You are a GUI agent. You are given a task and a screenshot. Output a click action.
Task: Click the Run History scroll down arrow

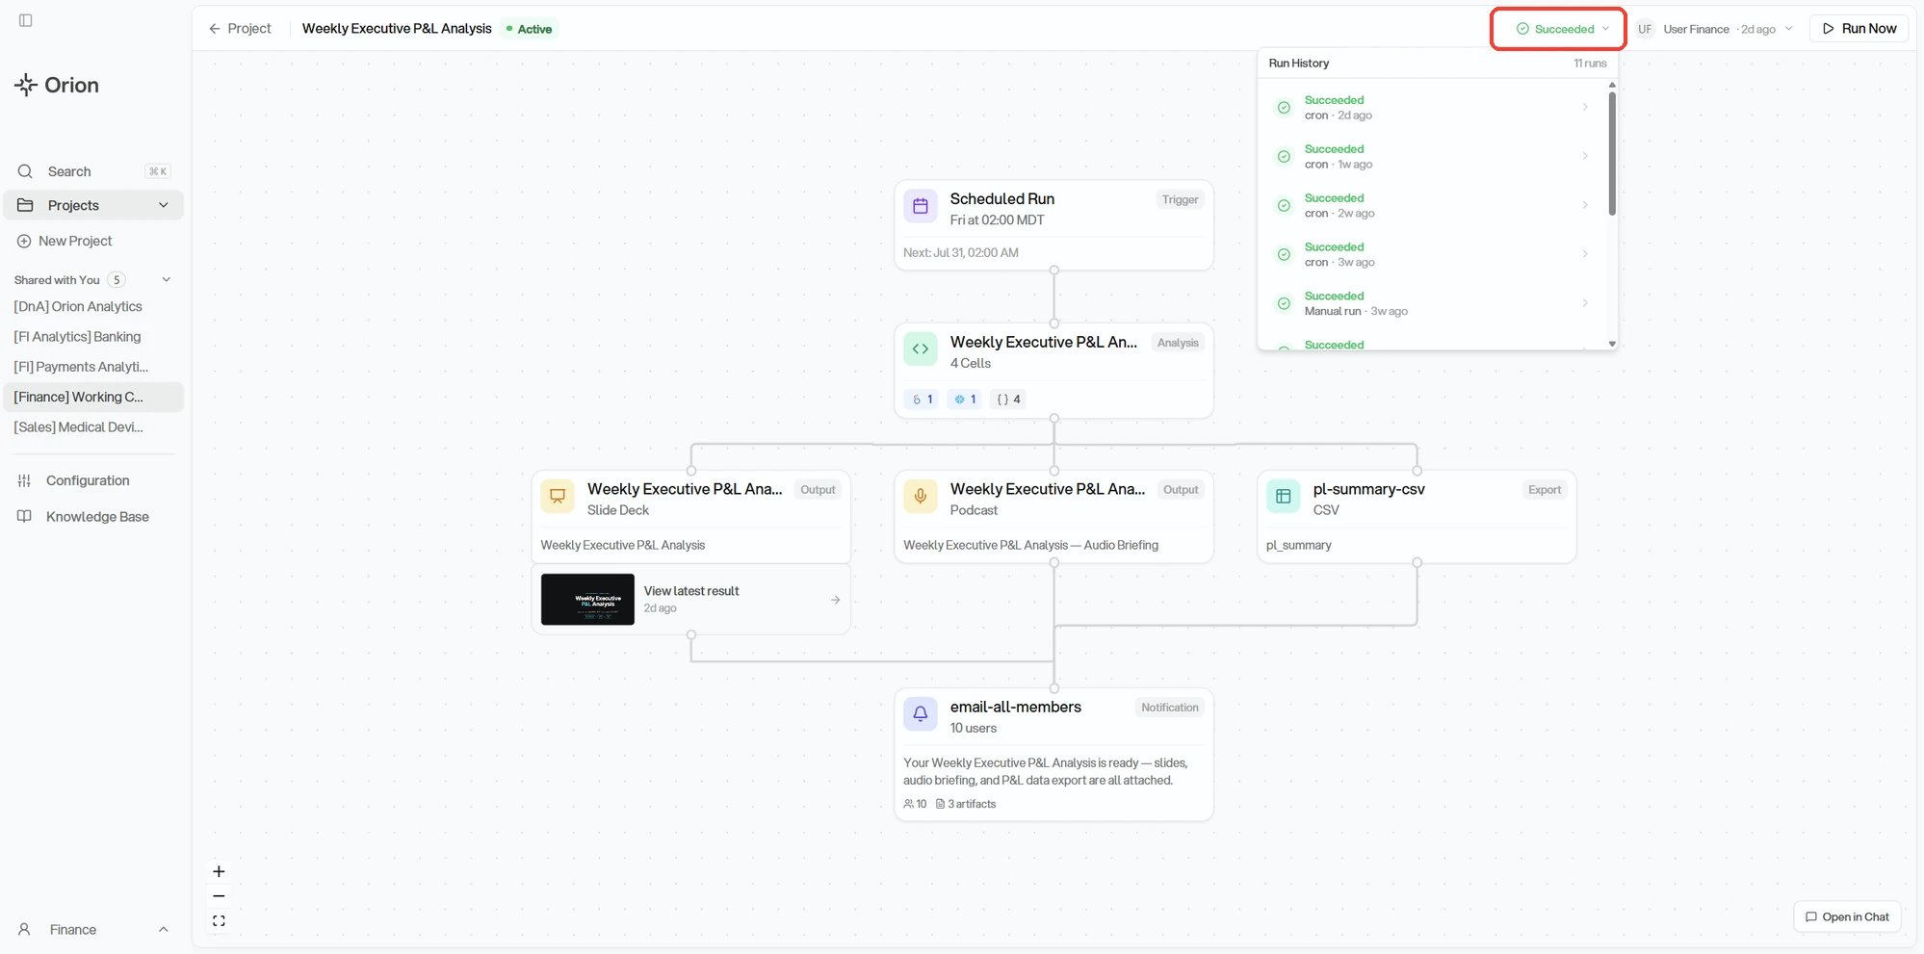point(1612,344)
